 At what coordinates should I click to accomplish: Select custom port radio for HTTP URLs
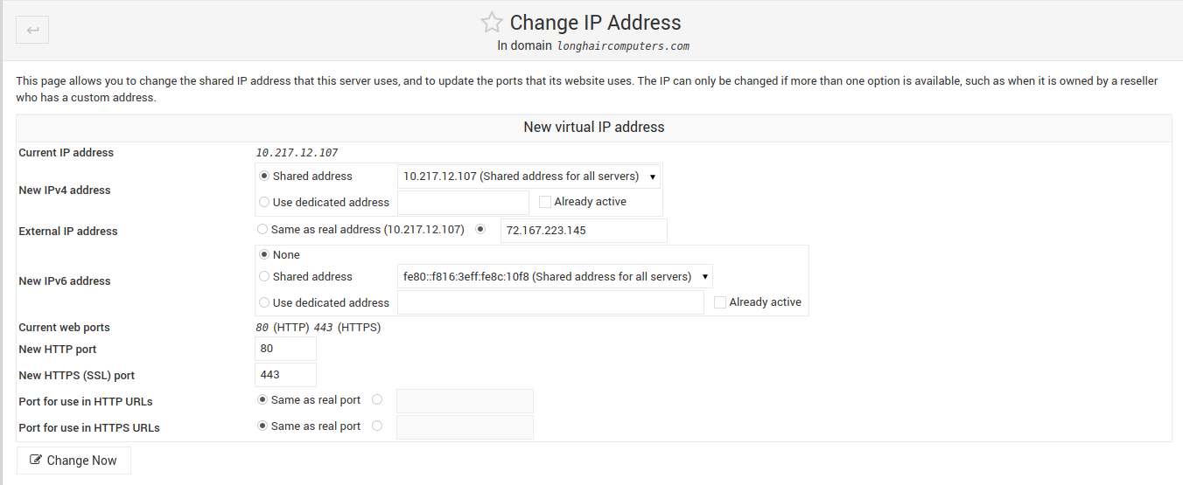[377, 400]
